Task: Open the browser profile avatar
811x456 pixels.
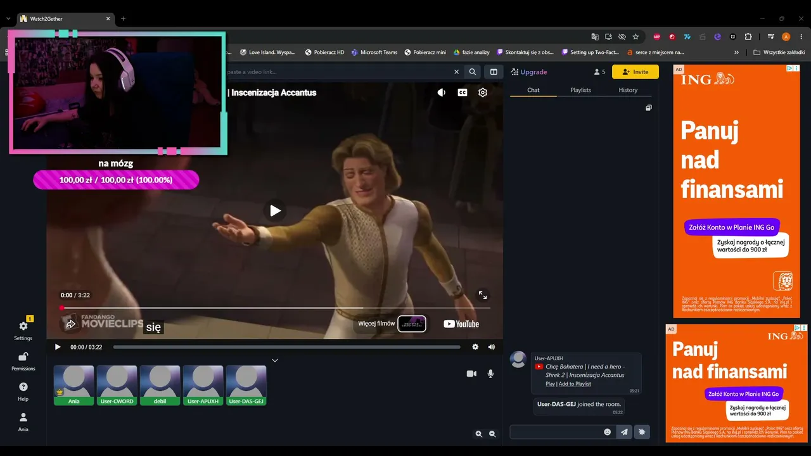Action: pos(786,37)
